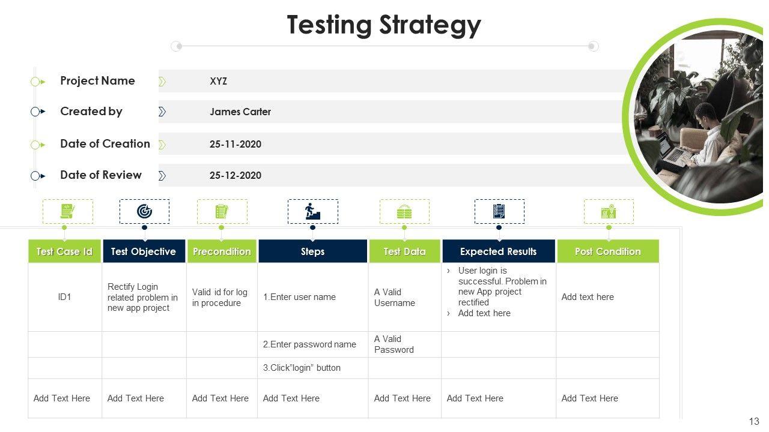Select the circle bullet before Created by

point(35,112)
